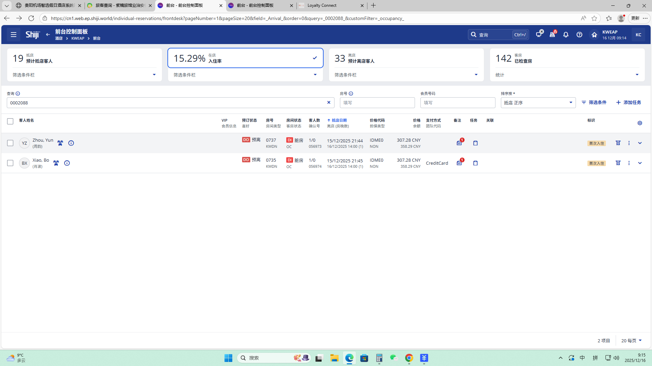The image size is (652, 366).
Task: Click the home icon beside KWEAP
Action: point(594,35)
